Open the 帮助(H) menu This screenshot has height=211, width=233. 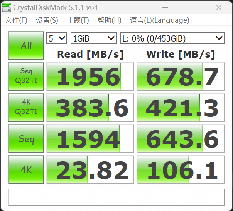pos(110,20)
